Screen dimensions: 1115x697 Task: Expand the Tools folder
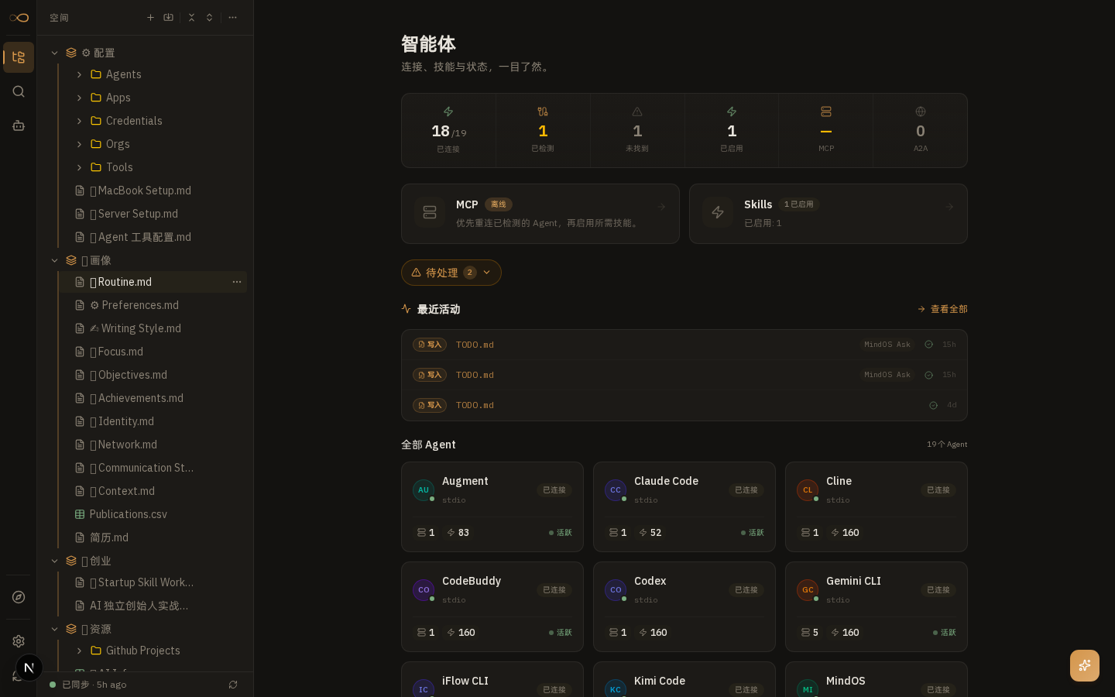[79, 167]
